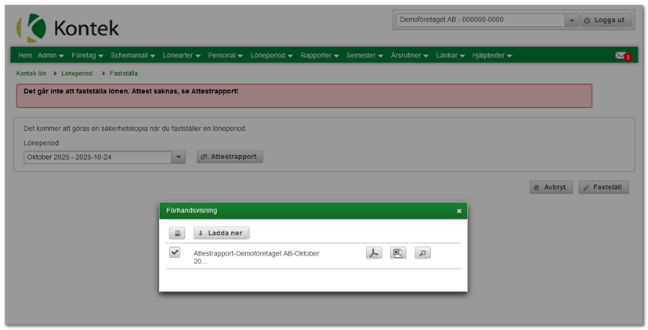Click the Attestrapport button

pos(230,157)
